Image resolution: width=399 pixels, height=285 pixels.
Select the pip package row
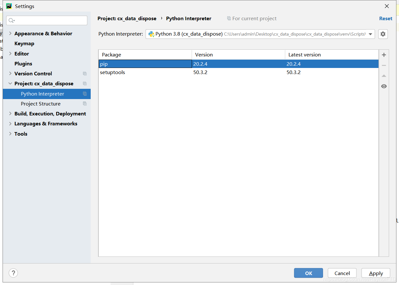click(x=238, y=64)
